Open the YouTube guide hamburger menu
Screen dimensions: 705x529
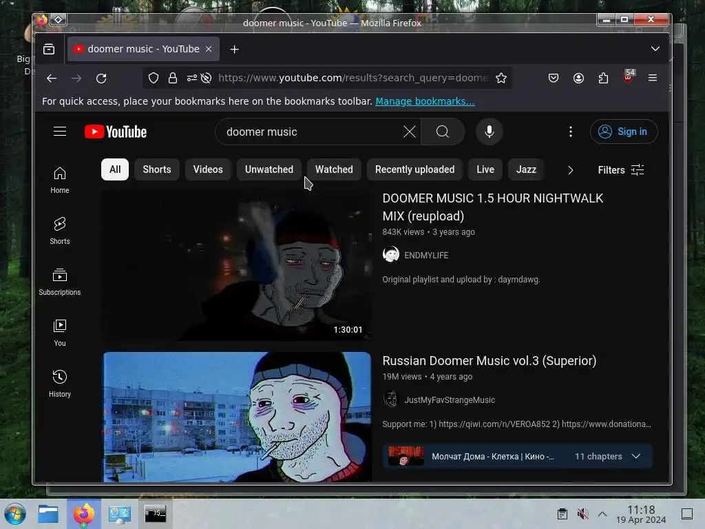click(60, 132)
